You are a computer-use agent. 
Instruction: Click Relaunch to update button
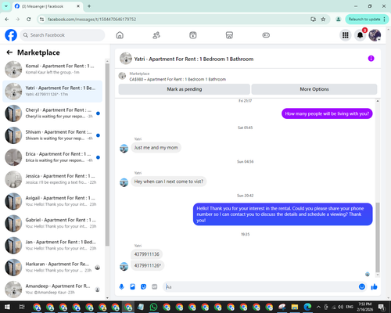pyautogui.click(x=367, y=20)
